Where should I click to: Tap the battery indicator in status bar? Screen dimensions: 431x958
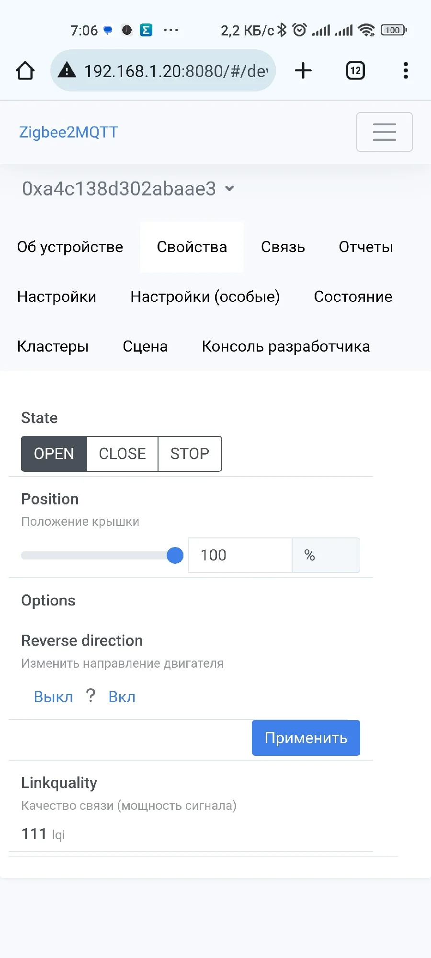393,30
